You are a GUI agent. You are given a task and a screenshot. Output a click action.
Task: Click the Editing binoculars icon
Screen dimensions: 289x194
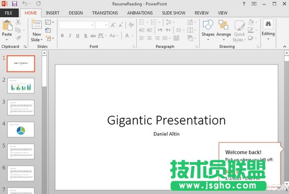268,24
